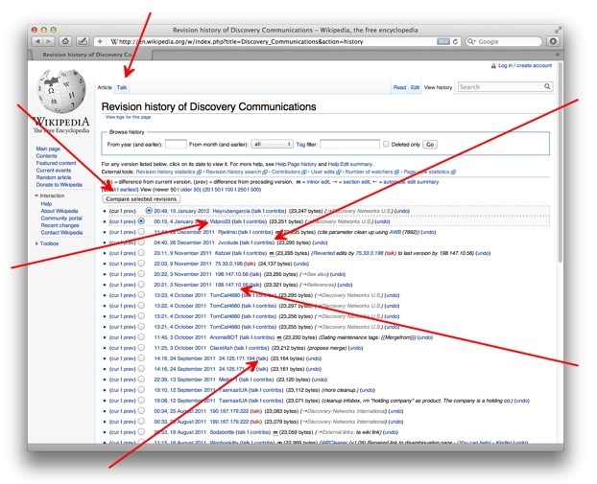Select radio button for 20:22, 3 November 2011 revision
The width and height of the screenshot is (597, 484).
point(141,274)
